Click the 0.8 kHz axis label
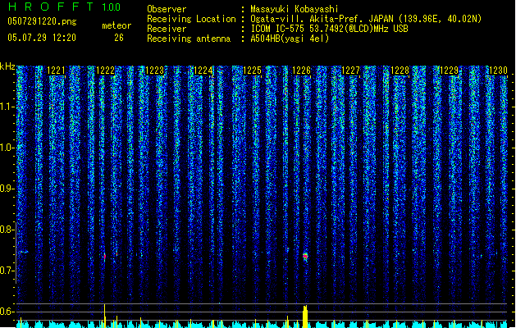 click(x=7, y=230)
